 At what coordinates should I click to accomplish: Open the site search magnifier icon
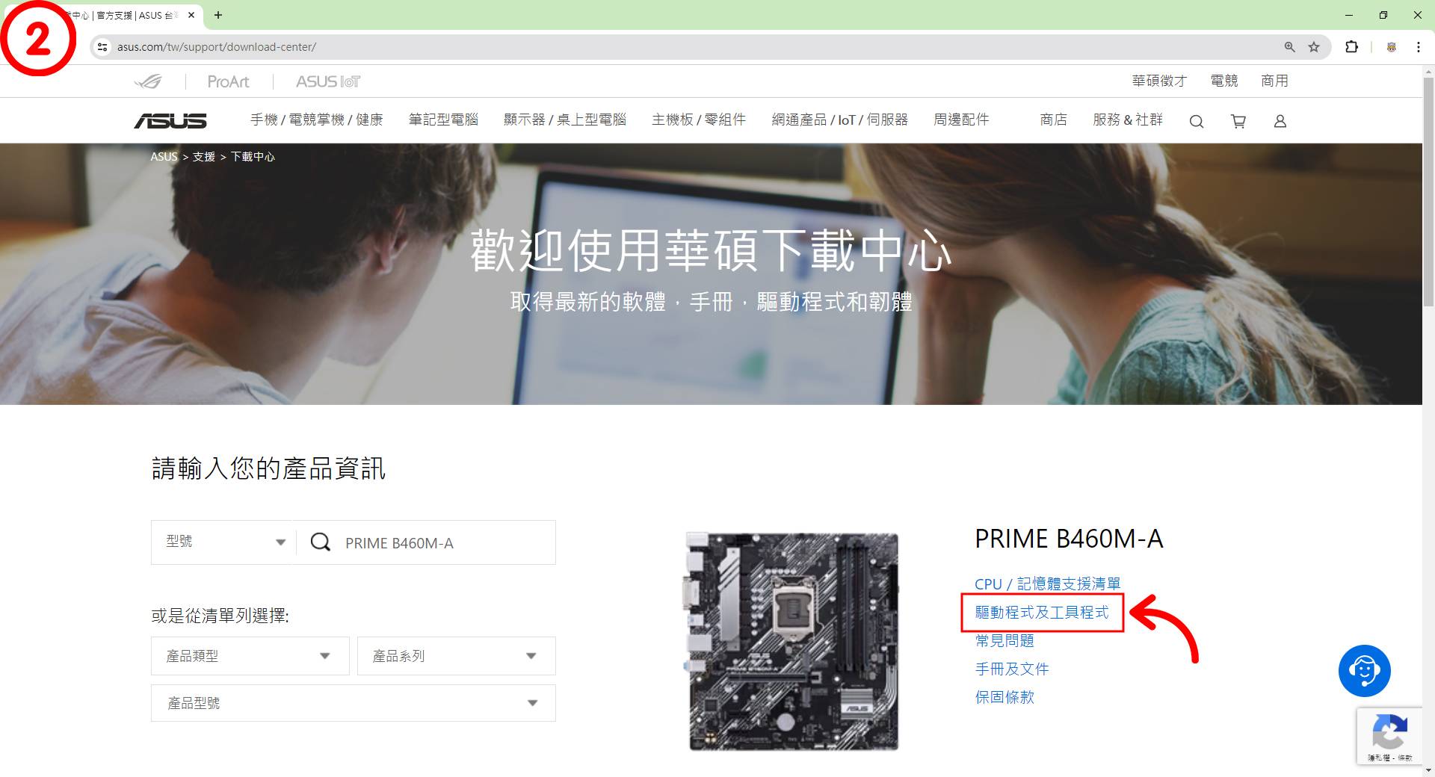pos(1196,121)
